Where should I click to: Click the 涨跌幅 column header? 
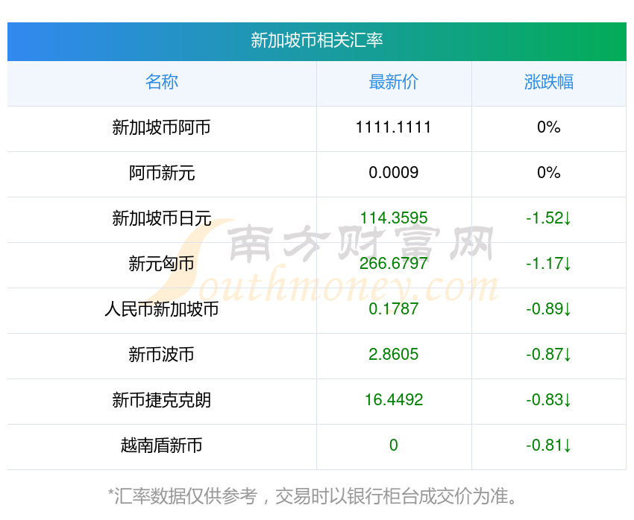(549, 82)
